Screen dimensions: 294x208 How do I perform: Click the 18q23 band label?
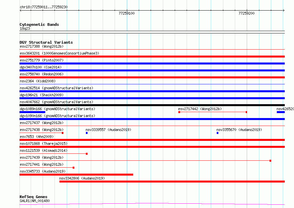(25, 28)
